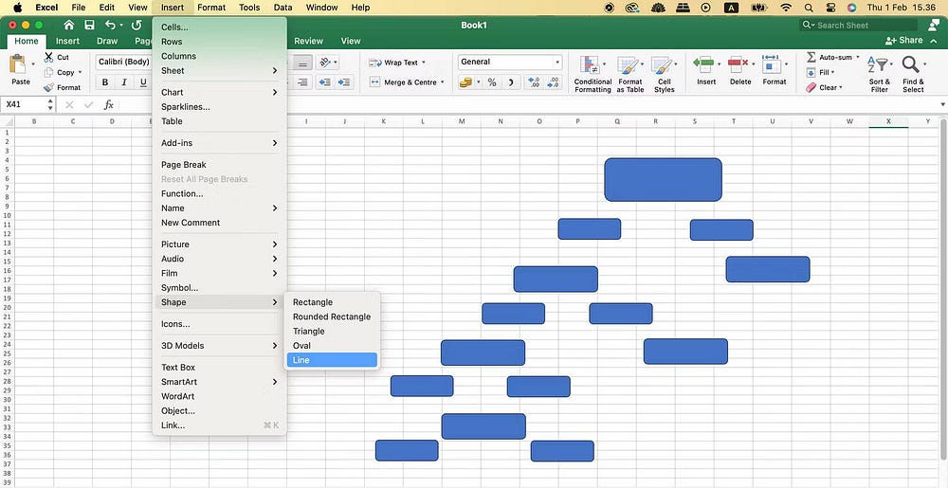Choose WordArt in Insert menu
948x488 pixels.
coord(220,397)
